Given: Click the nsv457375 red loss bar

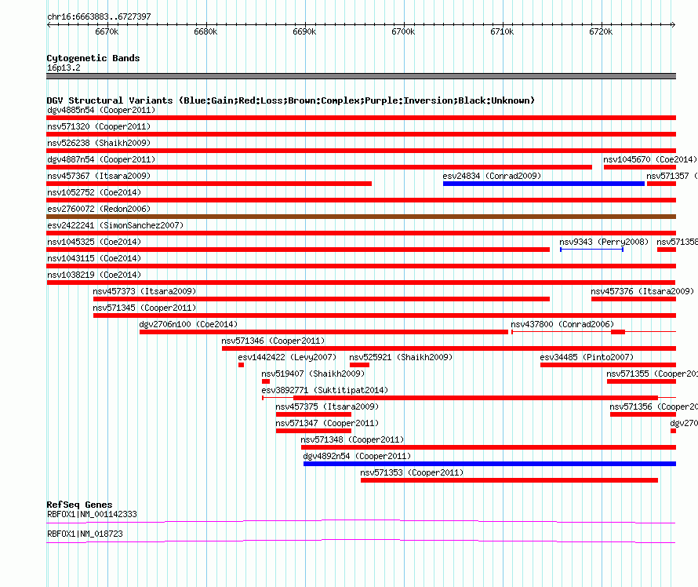Looking at the screenshot, I should (x=314, y=414).
